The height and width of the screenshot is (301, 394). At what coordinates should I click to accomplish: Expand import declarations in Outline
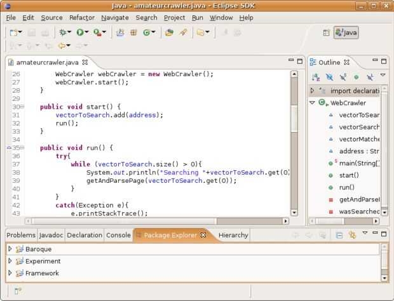click(312, 91)
